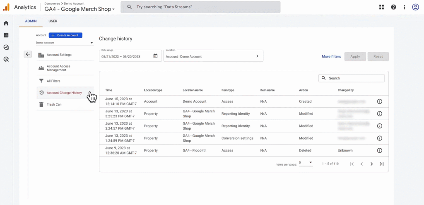Click the table Search input field

pos(351,78)
